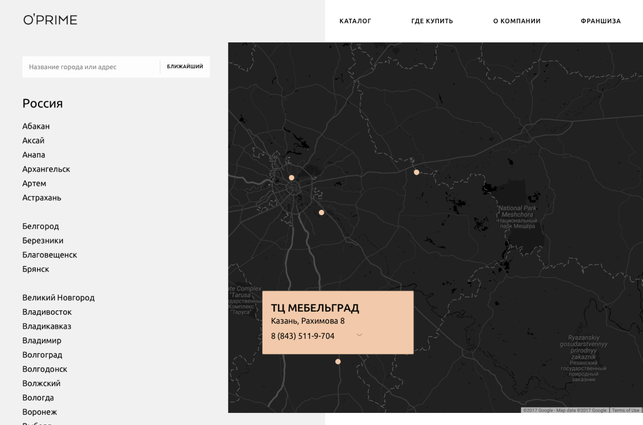The height and width of the screenshot is (425, 643).
Task: Open the Где купить menu item
Action: coord(432,21)
